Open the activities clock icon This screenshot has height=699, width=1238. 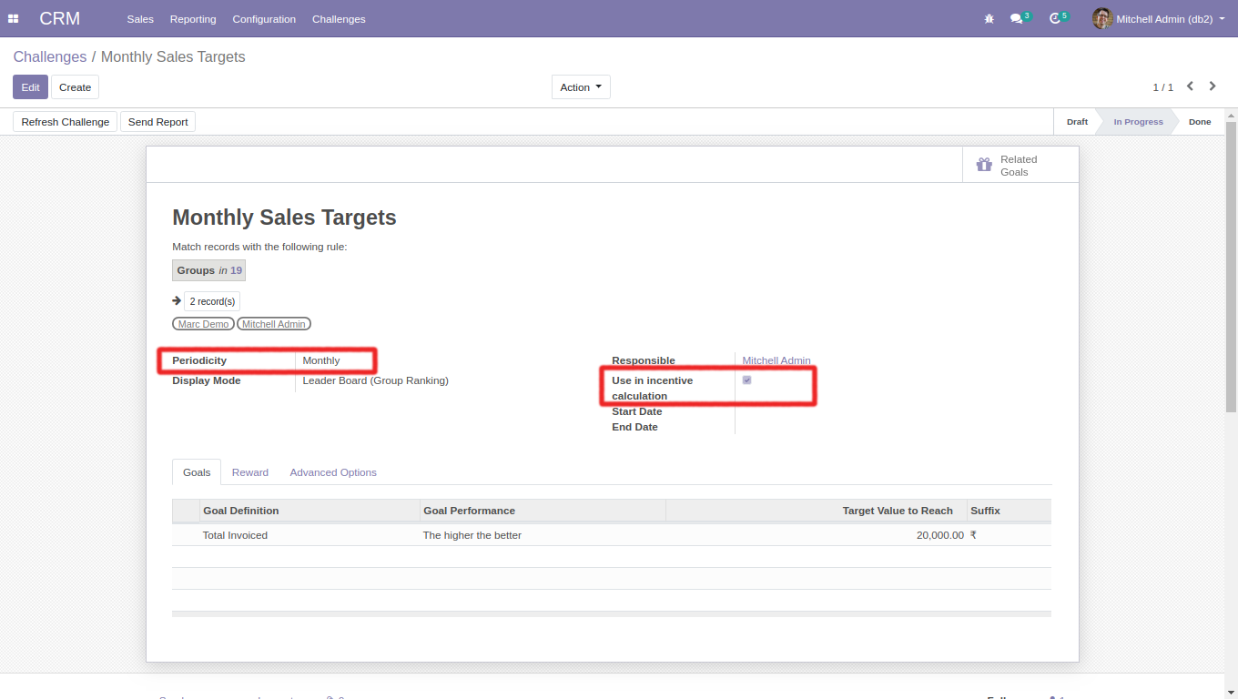(x=1055, y=19)
